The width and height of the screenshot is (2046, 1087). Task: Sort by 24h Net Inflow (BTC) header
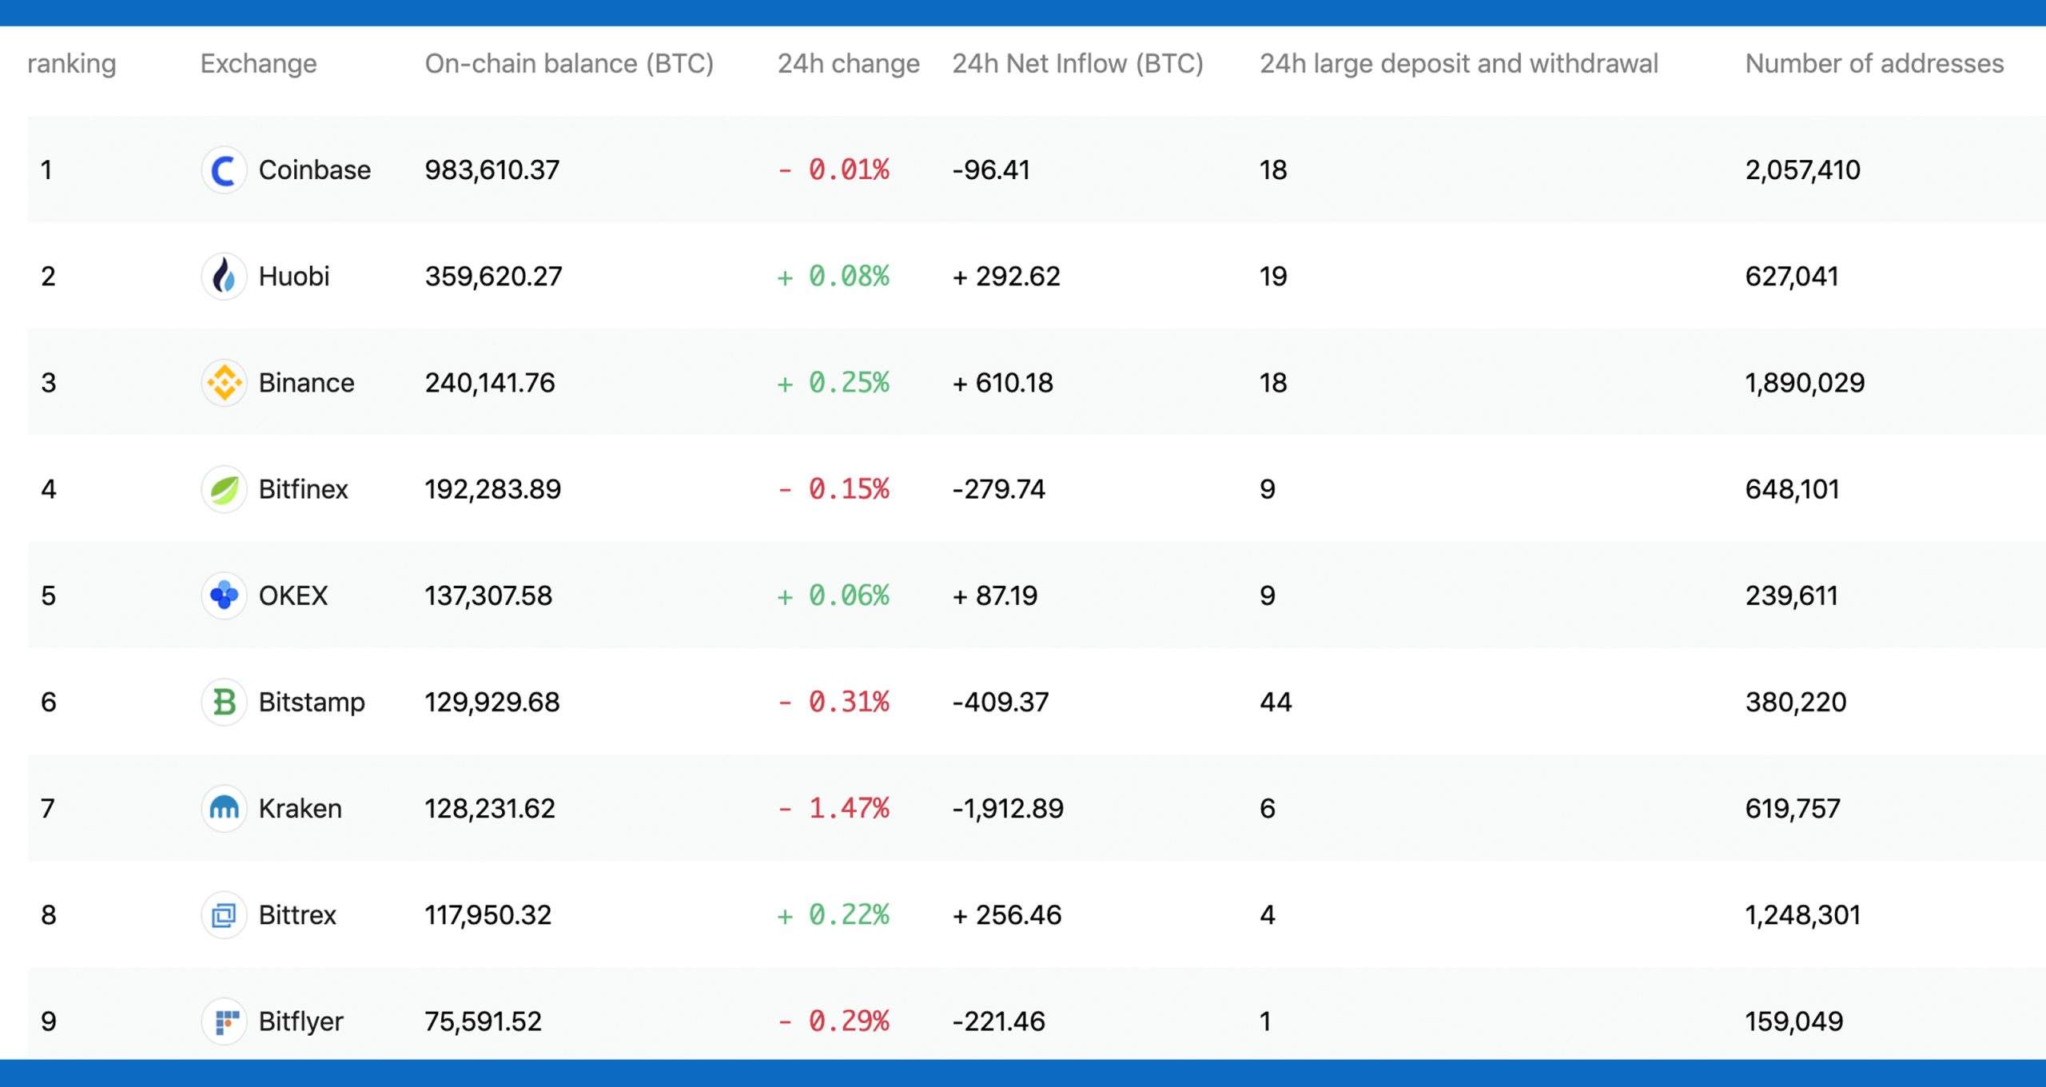tap(1077, 63)
